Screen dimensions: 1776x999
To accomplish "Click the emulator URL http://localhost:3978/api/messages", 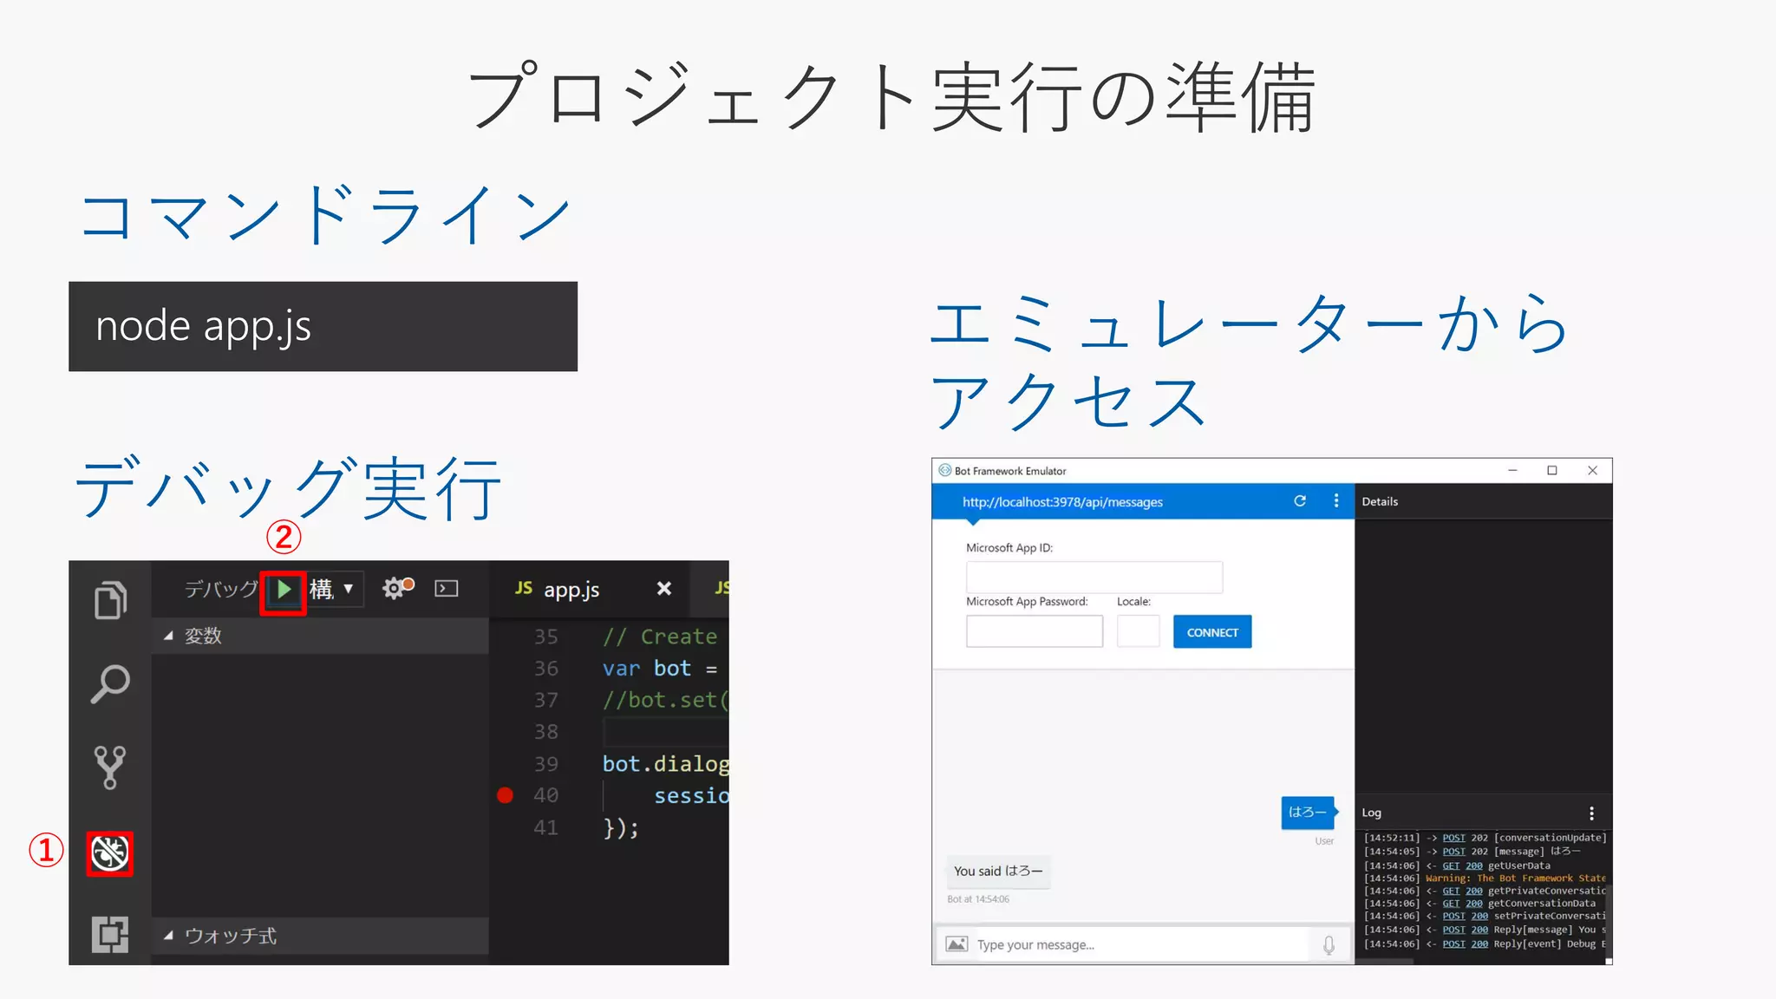I will pos(1062,502).
